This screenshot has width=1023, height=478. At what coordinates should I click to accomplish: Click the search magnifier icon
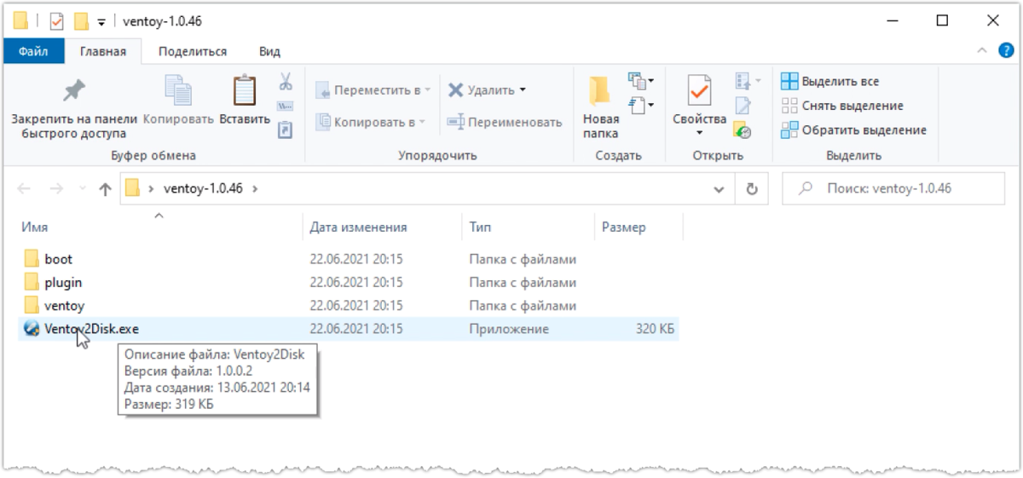click(806, 189)
